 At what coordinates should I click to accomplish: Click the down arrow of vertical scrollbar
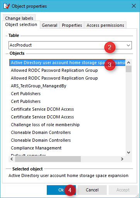point(128,153)
